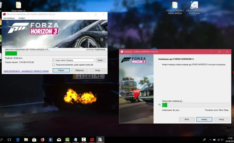Click the 'Pozostało około 35min 03sec' text
Screen dimensions: 234x143
(x=217, y=110)
